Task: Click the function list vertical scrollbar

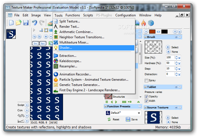Action: pyautogui.click(x=140, y=69)
